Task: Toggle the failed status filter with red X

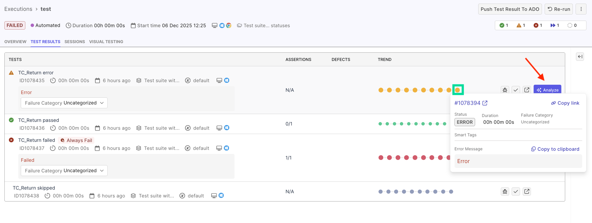Action: pos(538,25)
